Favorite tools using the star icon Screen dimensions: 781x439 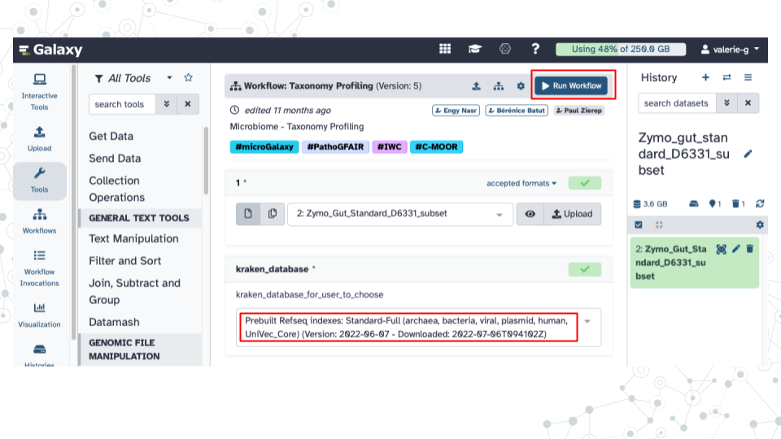pyautogui.click(x=188, y=78)
